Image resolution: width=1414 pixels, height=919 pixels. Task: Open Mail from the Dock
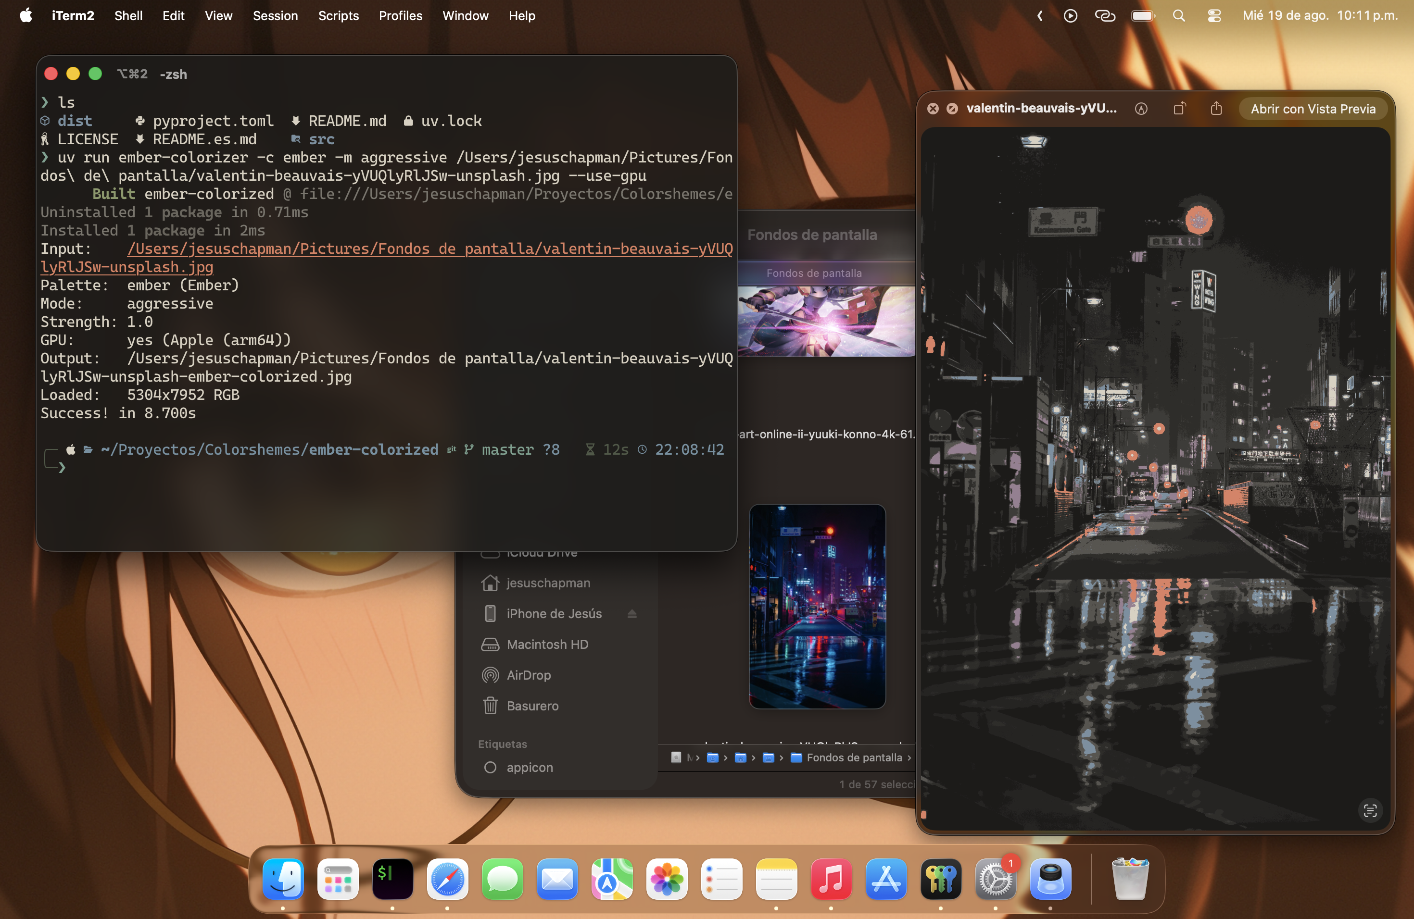557,879
